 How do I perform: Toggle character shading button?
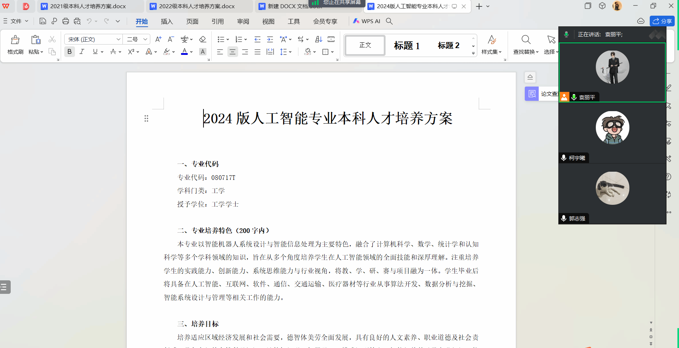coord(202,52)
